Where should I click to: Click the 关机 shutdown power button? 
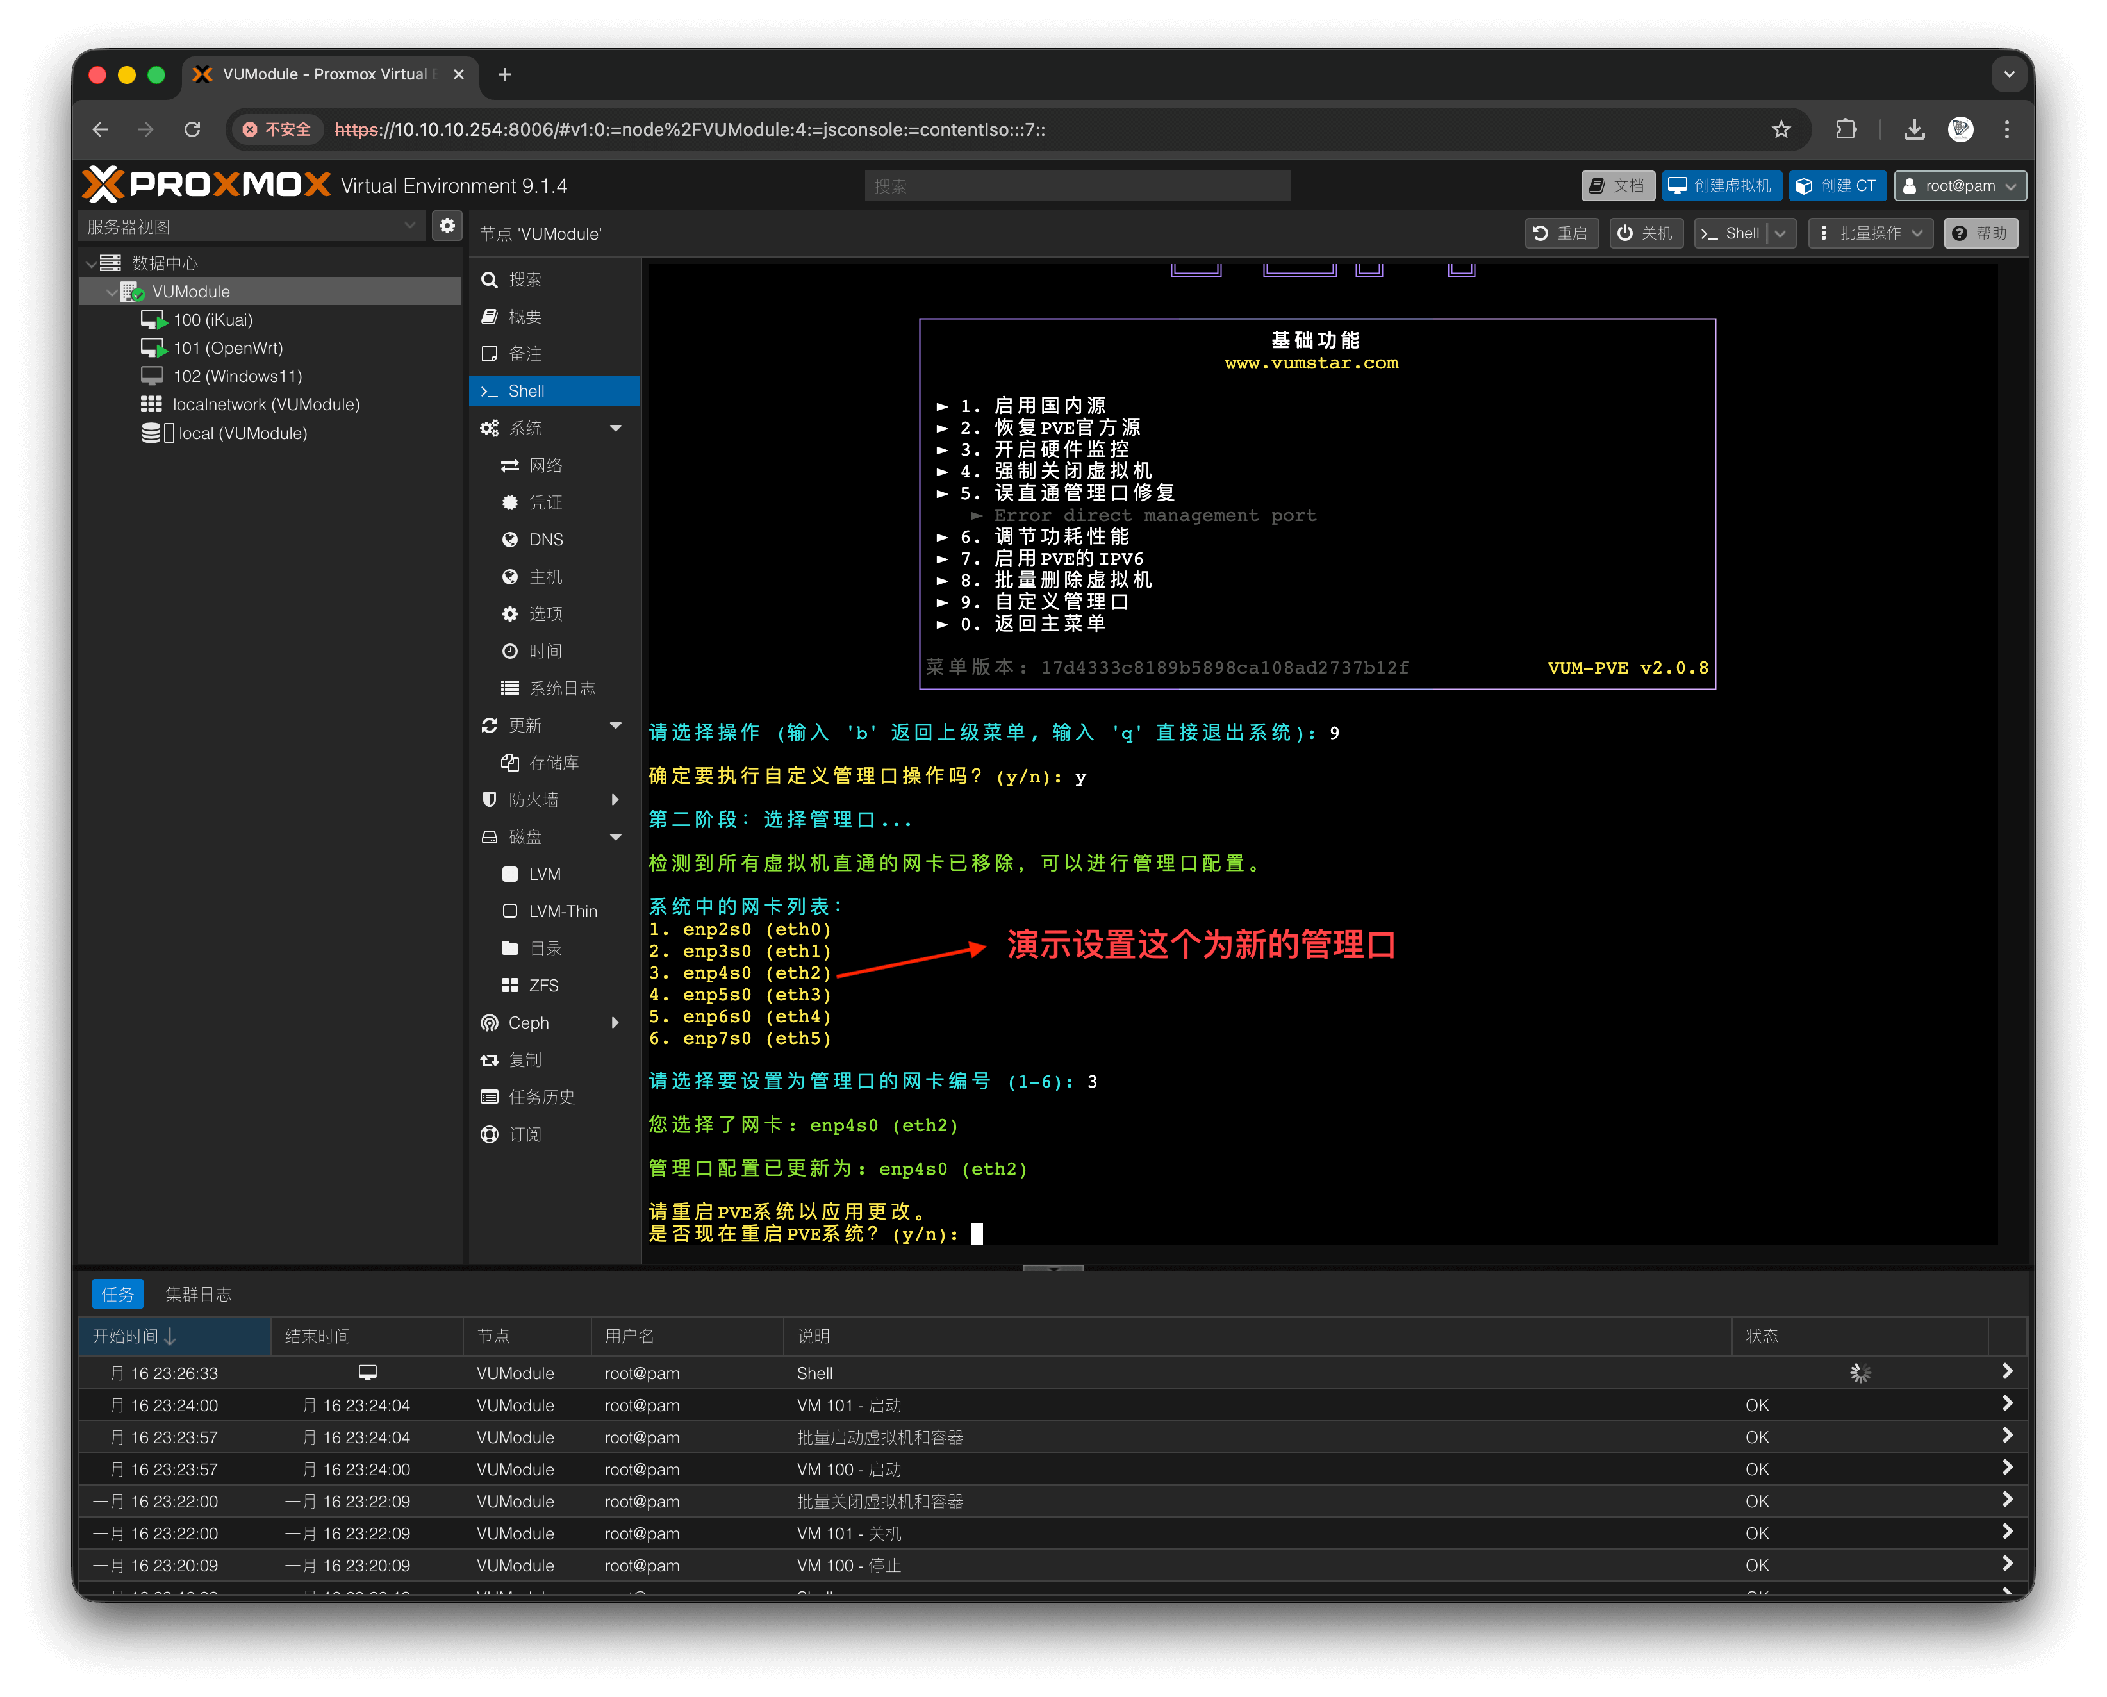click(1646, 233)
